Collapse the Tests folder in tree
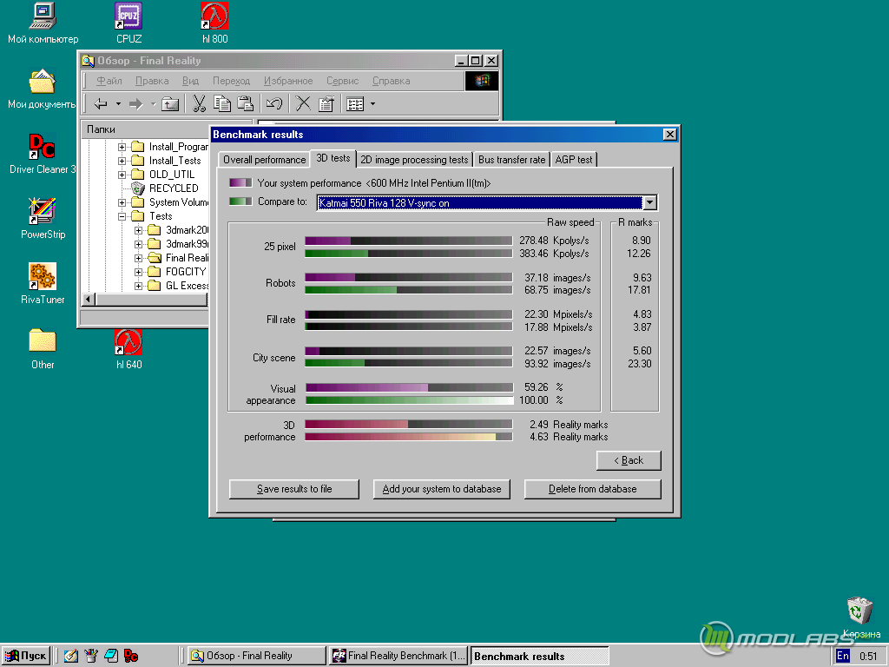The image size is (889, 667). click(x=122, y=216)
